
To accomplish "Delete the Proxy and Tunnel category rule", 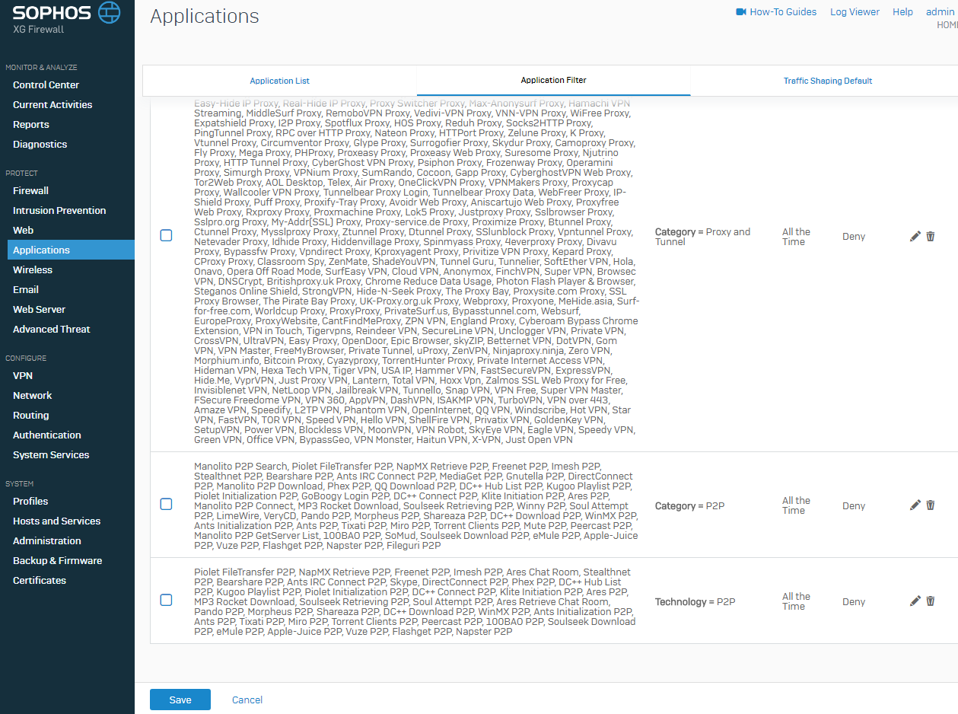I will click(x=931, y=236).
